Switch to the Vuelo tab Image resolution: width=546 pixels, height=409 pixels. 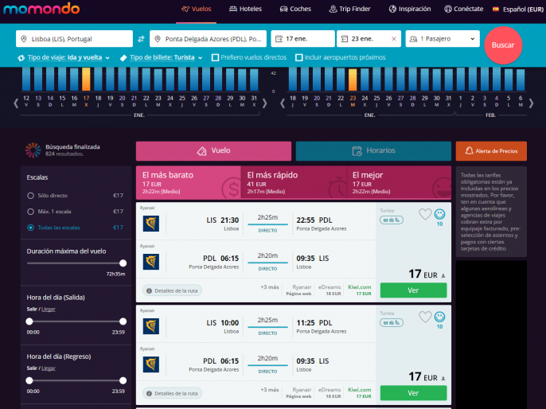213,150
